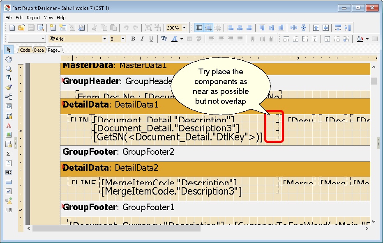Pick the Copy Format paintbrush tool

pos(9,87)
